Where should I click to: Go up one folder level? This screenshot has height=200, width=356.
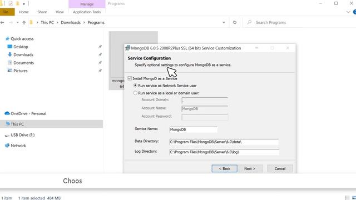click(24, 22)
